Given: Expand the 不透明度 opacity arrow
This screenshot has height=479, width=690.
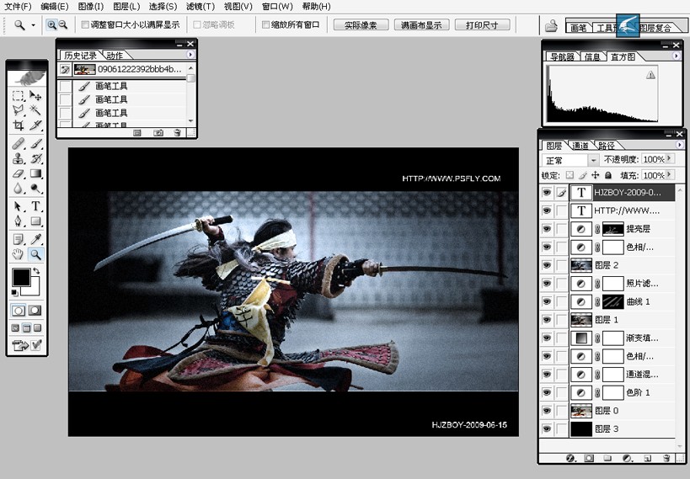Looking at the screenshot, I should 670,159.
